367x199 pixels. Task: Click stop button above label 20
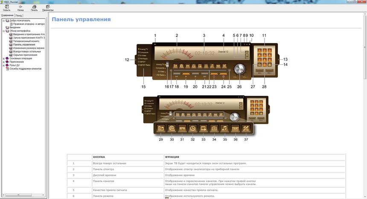(195, 74)
